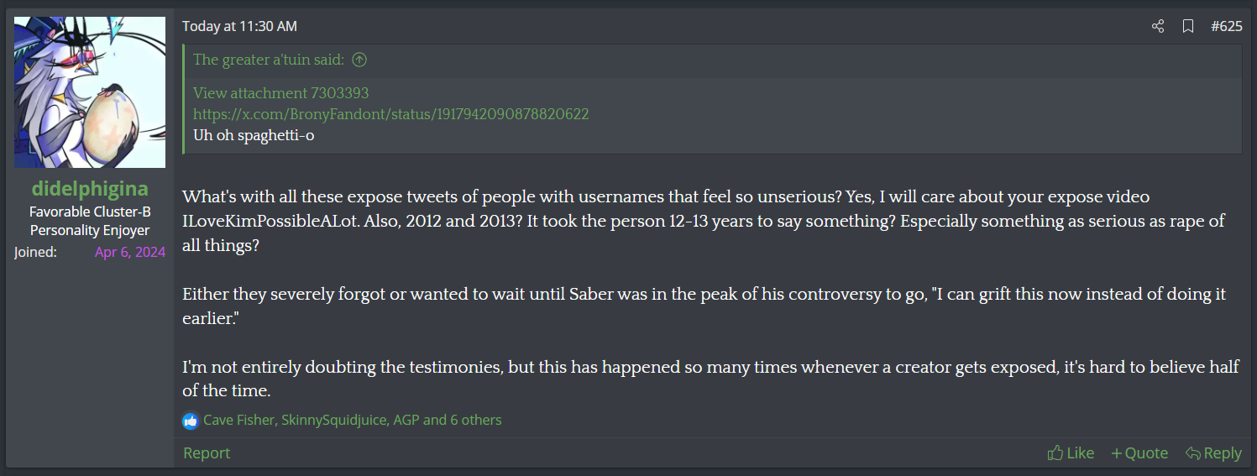The image size is (1257, 476).
Task: Jump to quoted post via arrow icon
Action: pyautogui.click(x=359, y=60)
